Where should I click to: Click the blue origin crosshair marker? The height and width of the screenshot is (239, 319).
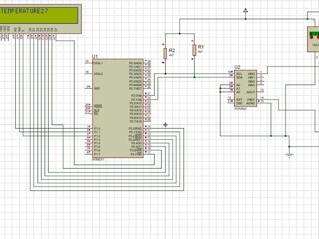(x=165, y=125)
